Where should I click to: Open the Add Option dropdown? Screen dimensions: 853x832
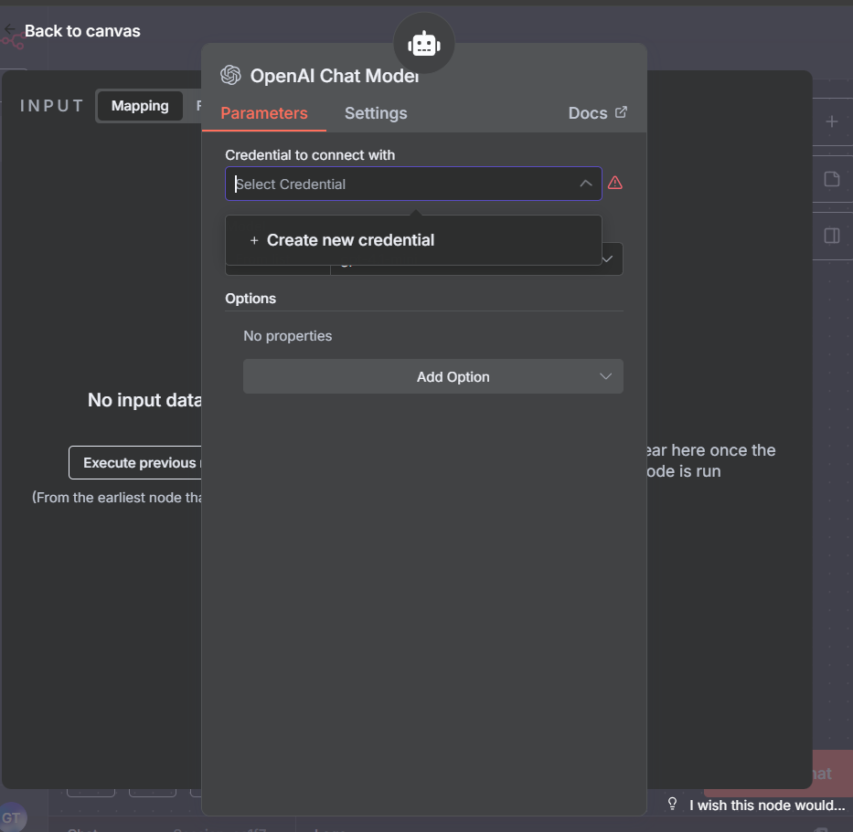[x=433, y=376]
